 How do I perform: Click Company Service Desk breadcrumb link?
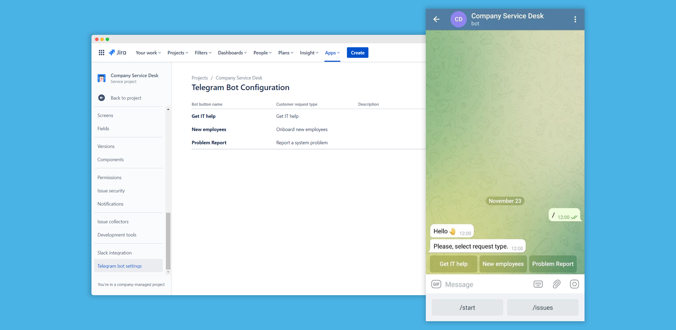pos(239,78)
